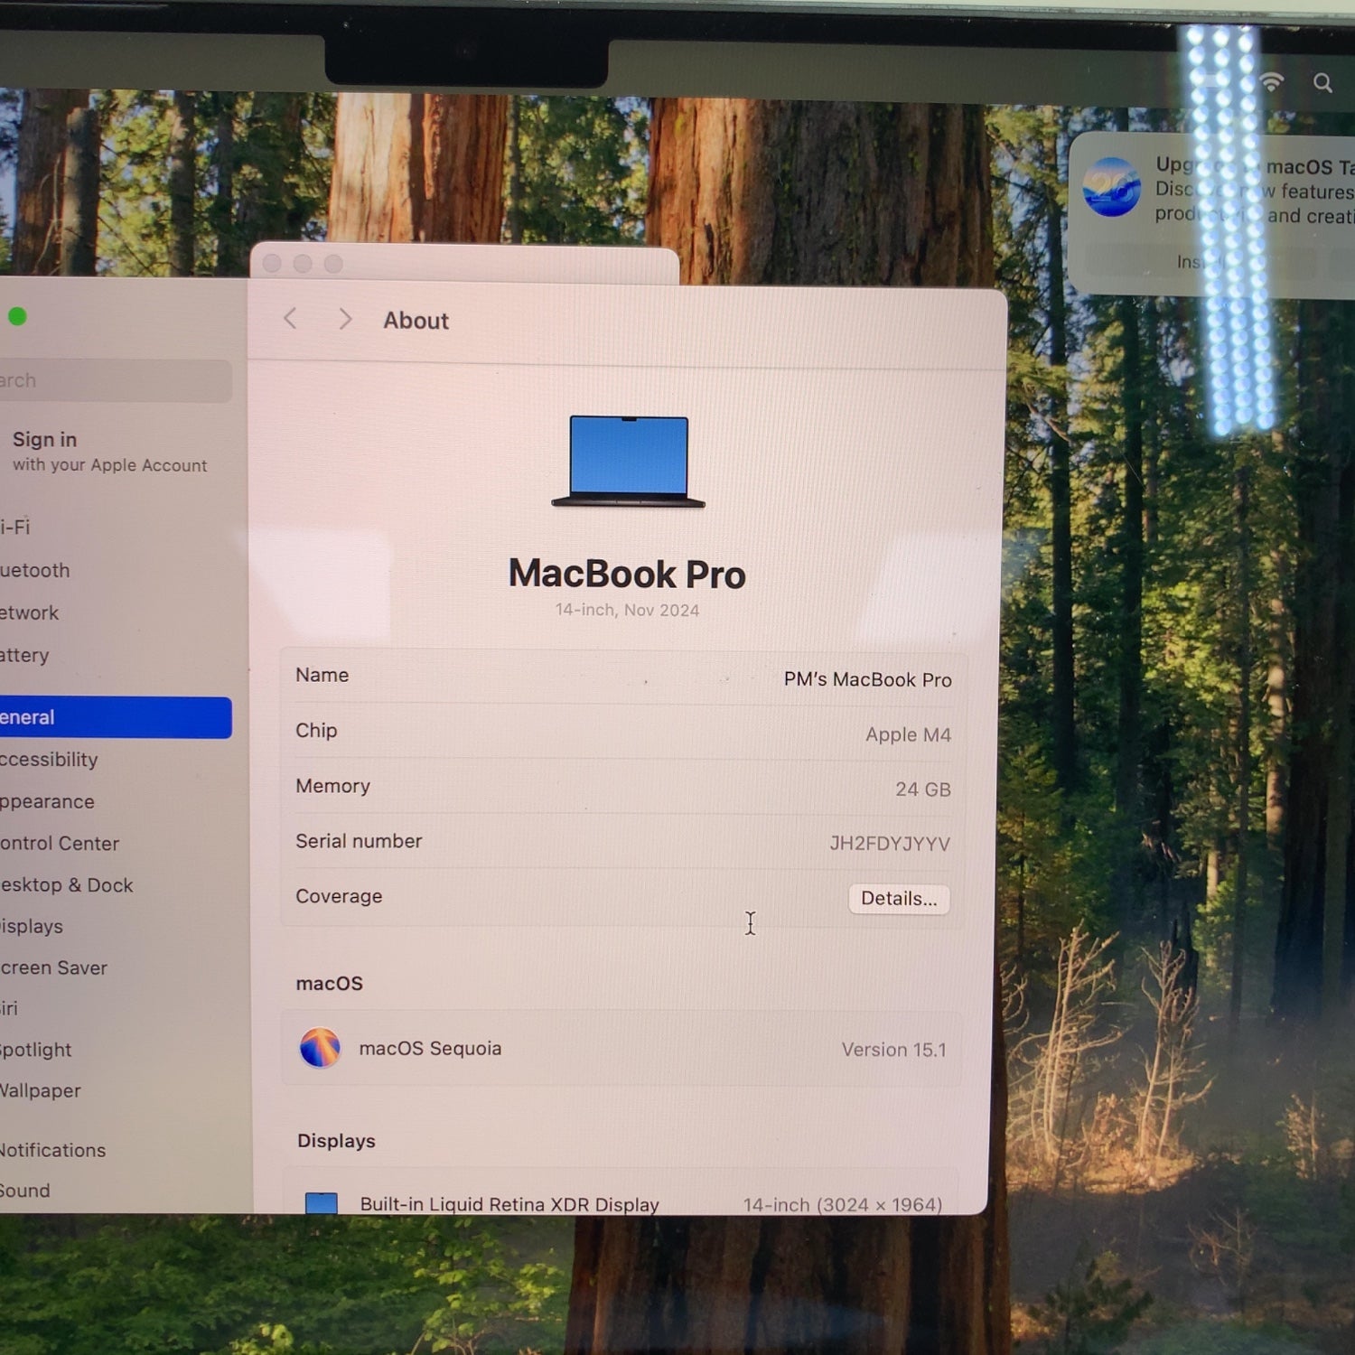Click the Version 15.1 text
The height and width of the screenshot is (1355, 1355).
[x=894, y=1050]
